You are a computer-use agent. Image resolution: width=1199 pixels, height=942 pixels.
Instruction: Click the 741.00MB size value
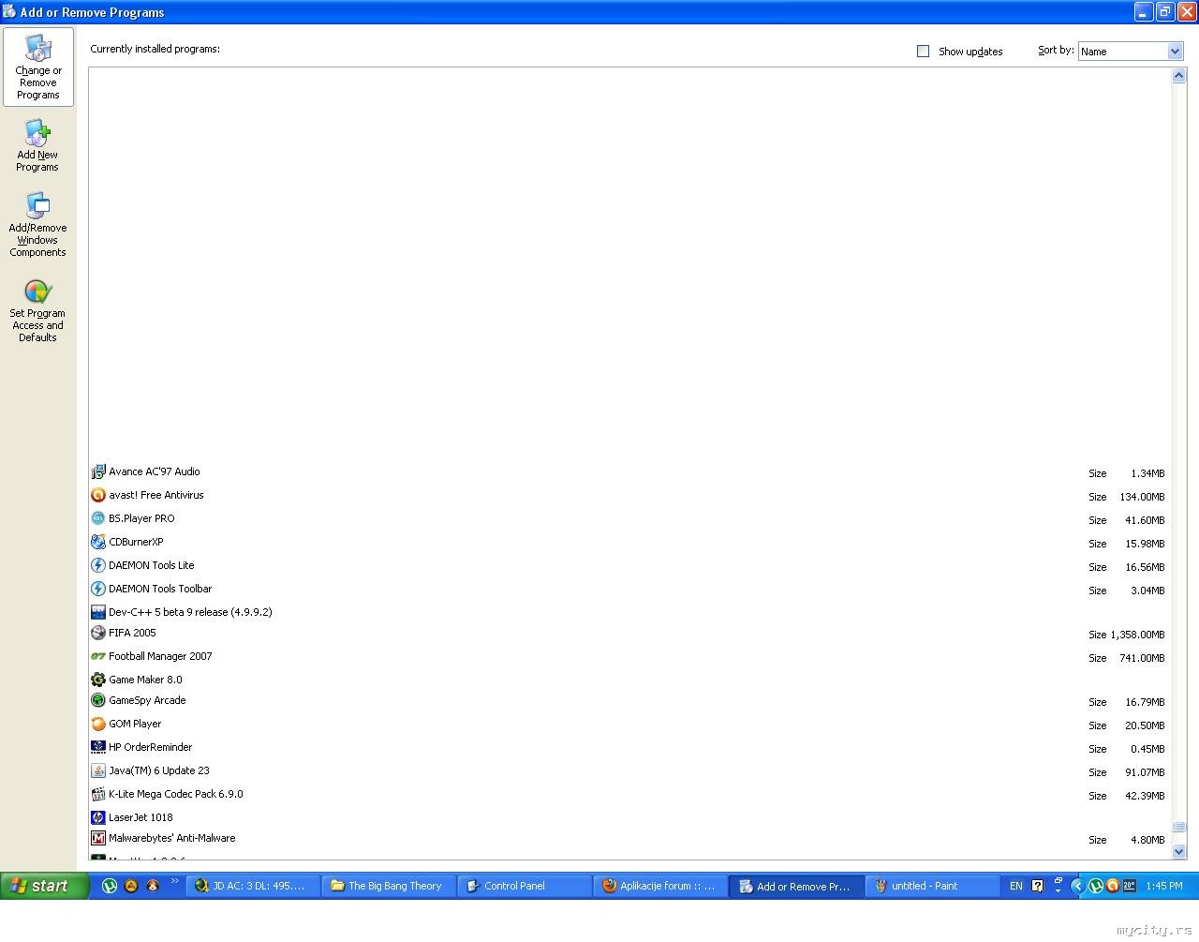(x=1142, y=658)
